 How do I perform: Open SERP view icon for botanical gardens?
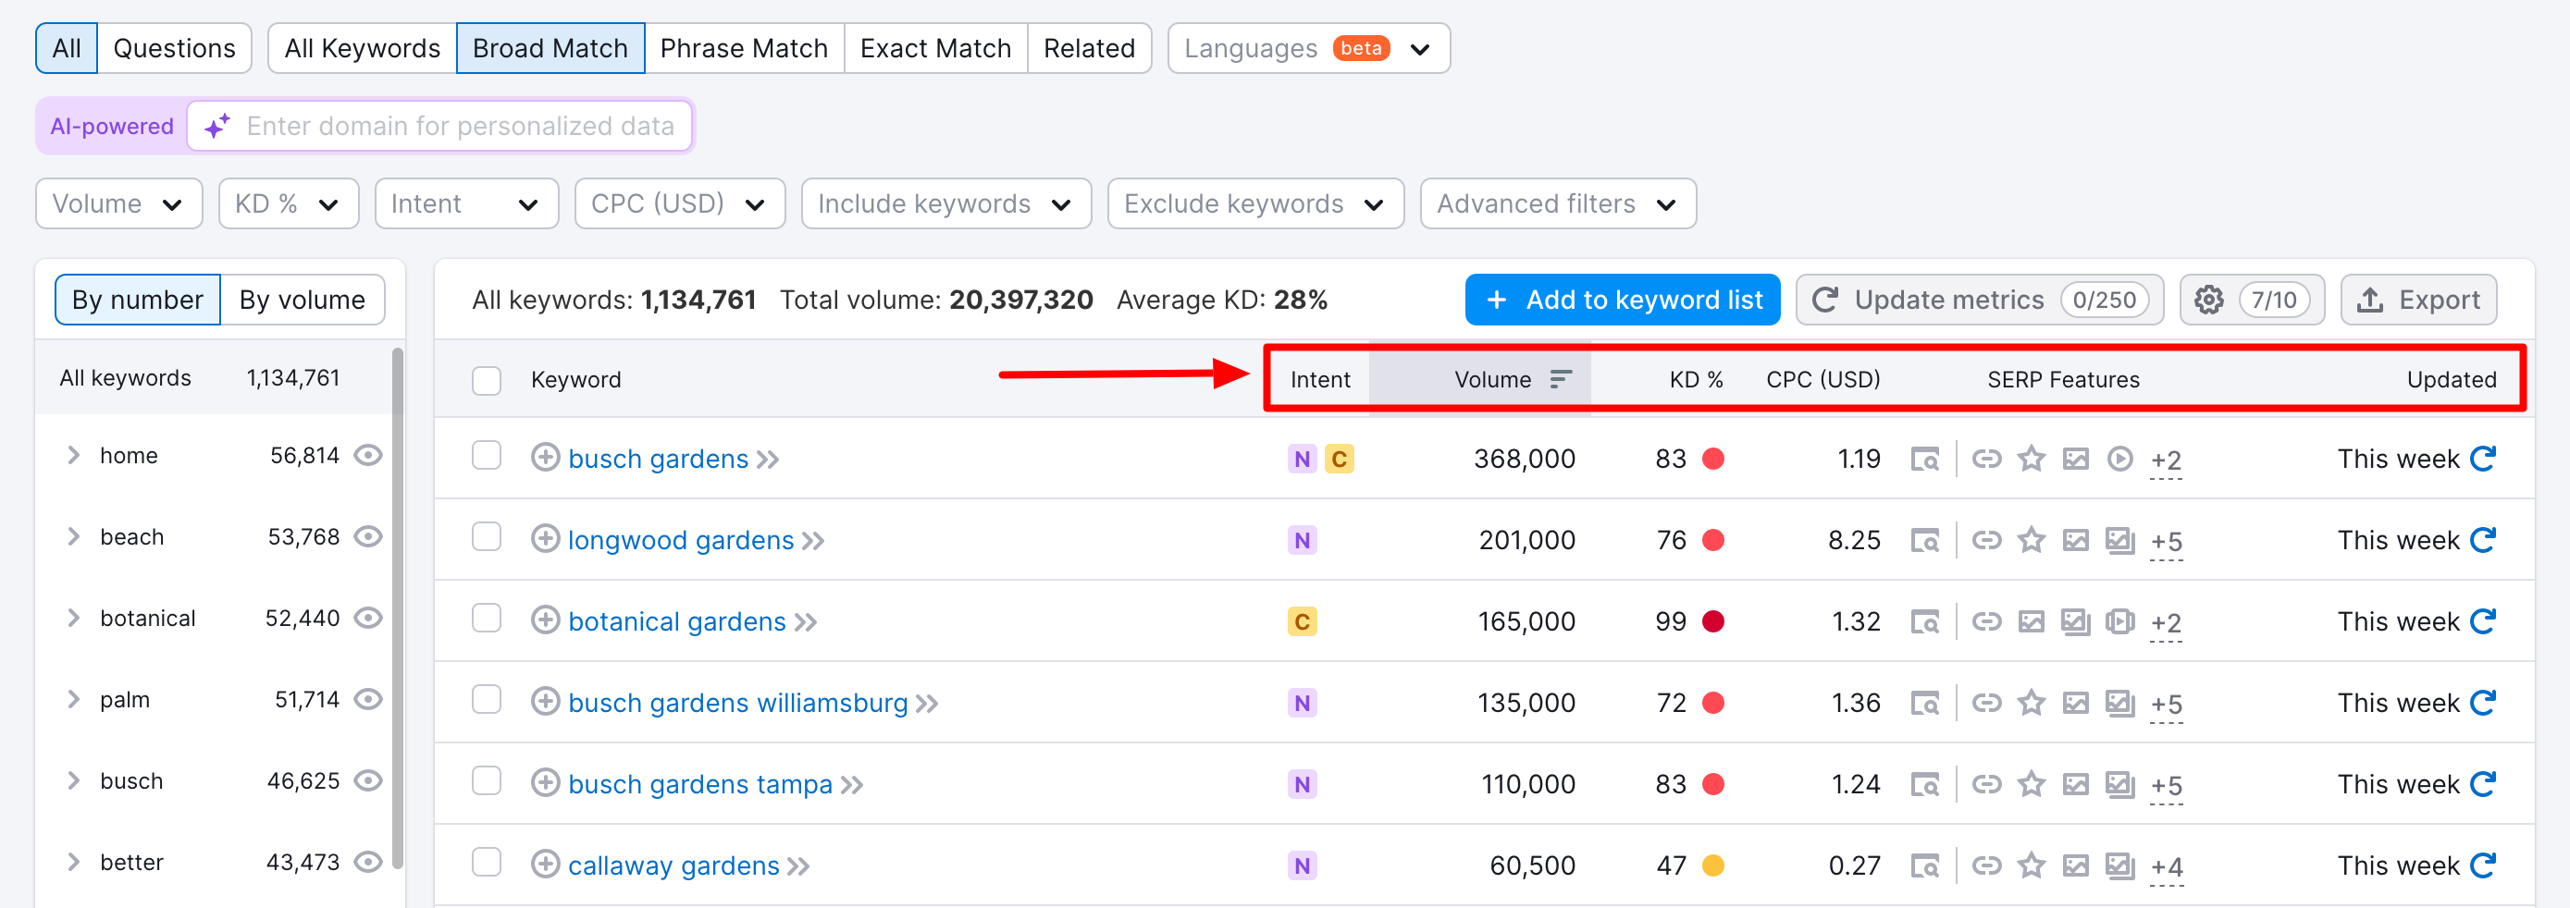tap(1924, 622)
